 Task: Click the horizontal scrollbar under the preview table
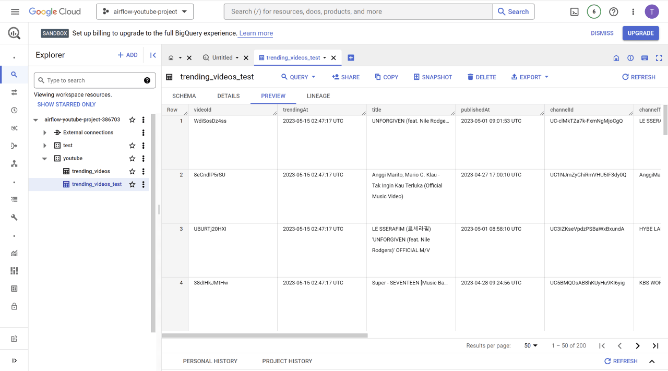pos(265,336)
